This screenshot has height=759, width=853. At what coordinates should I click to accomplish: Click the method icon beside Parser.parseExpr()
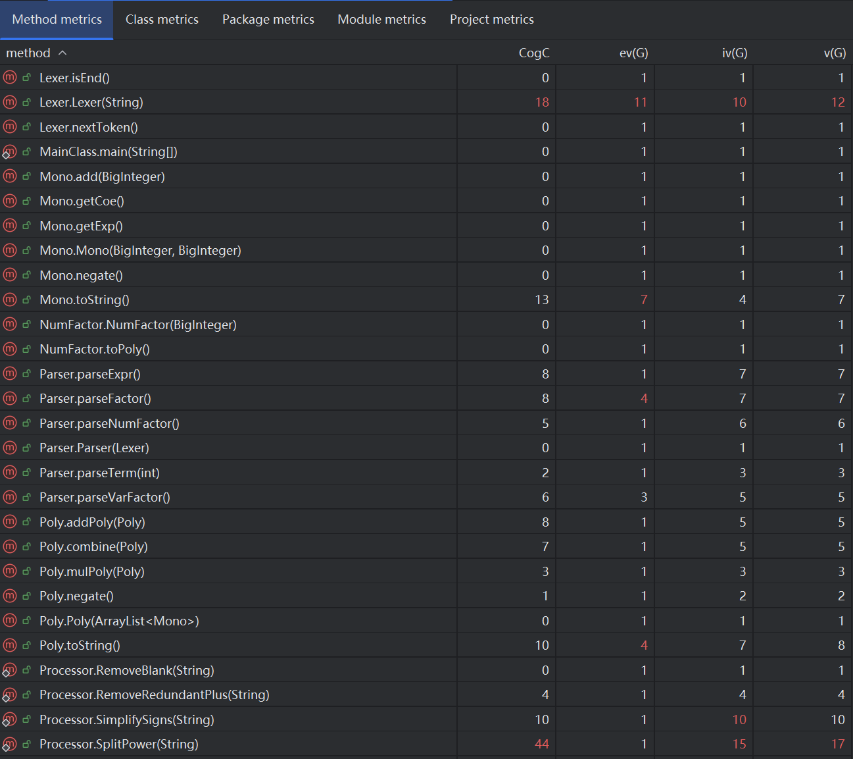(x=10, y=374)
